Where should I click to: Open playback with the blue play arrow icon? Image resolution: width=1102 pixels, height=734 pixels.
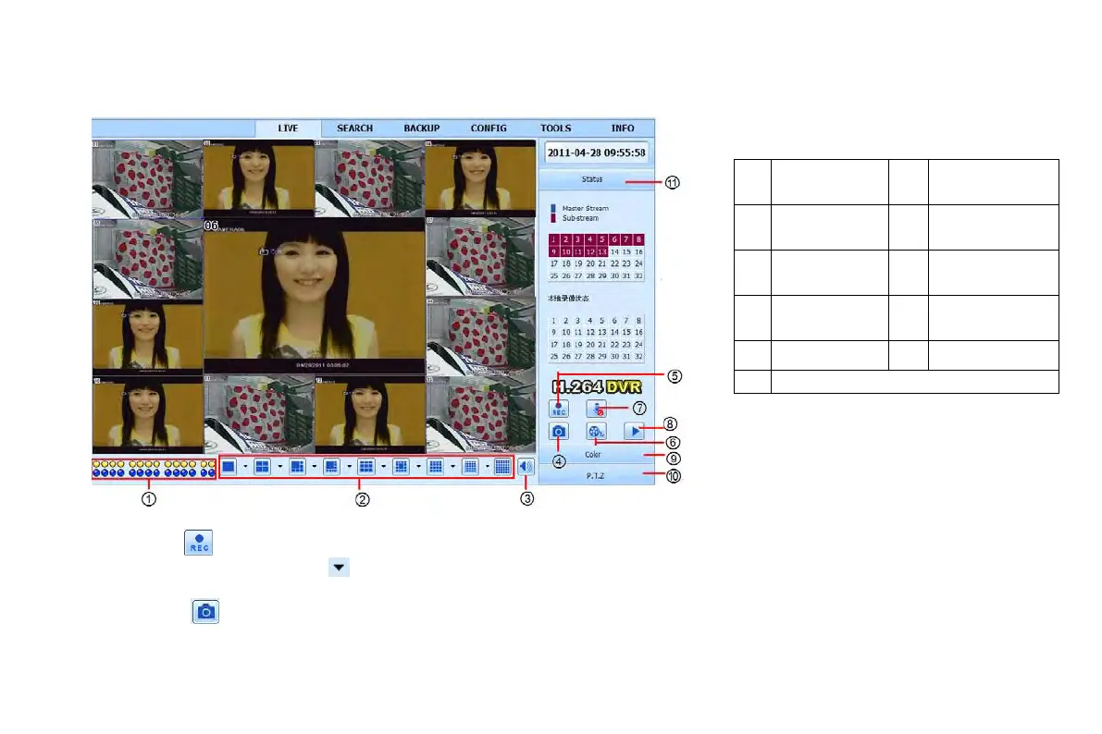coord(634,432)
